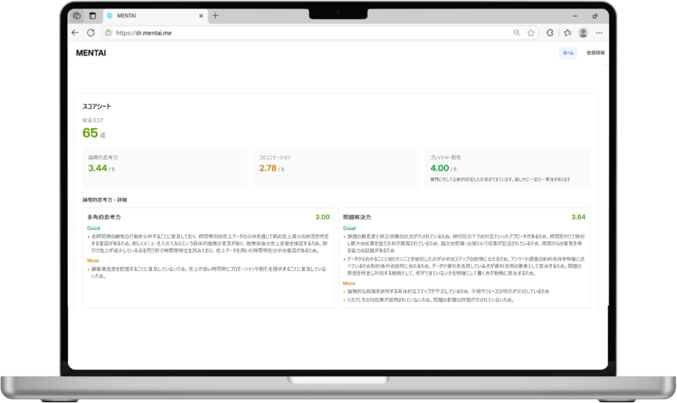Image resolution: width=677 pixels, height=403 pixels.
Task: Click the browser back arrow
Action: tap(75, 32)
